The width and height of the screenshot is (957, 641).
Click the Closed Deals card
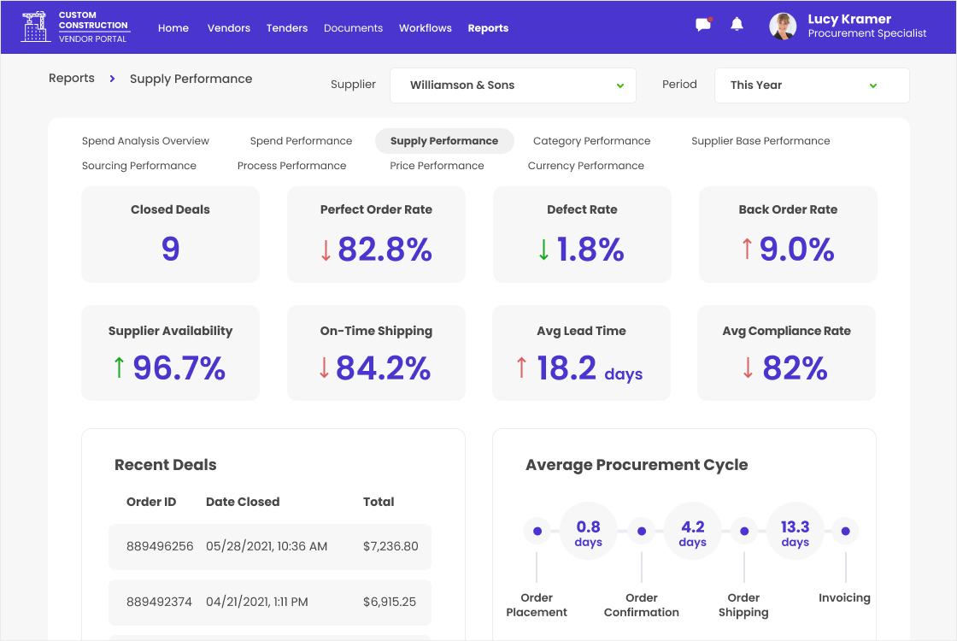(170, 235)
